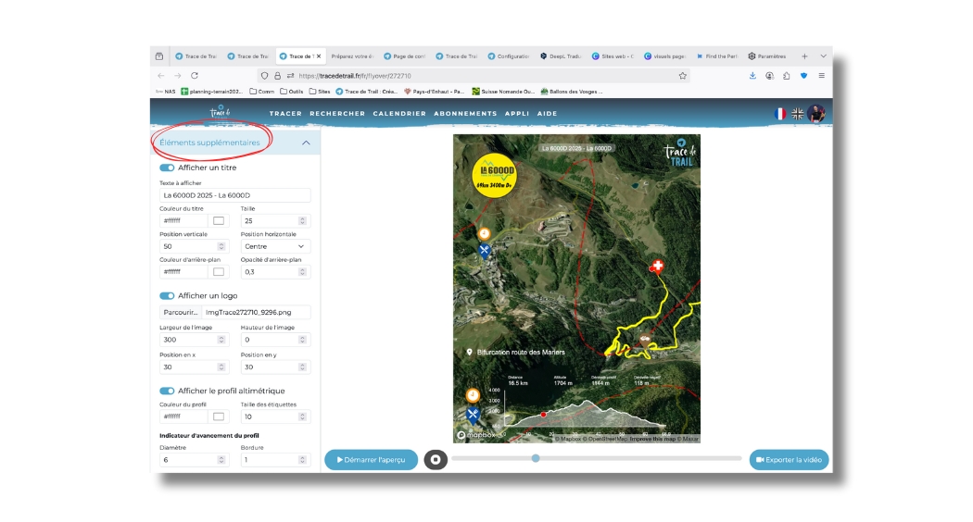Screen dimensions: 973x522
Task: Click the stop button beside the preview slider
Action: (x=436, y=460)
